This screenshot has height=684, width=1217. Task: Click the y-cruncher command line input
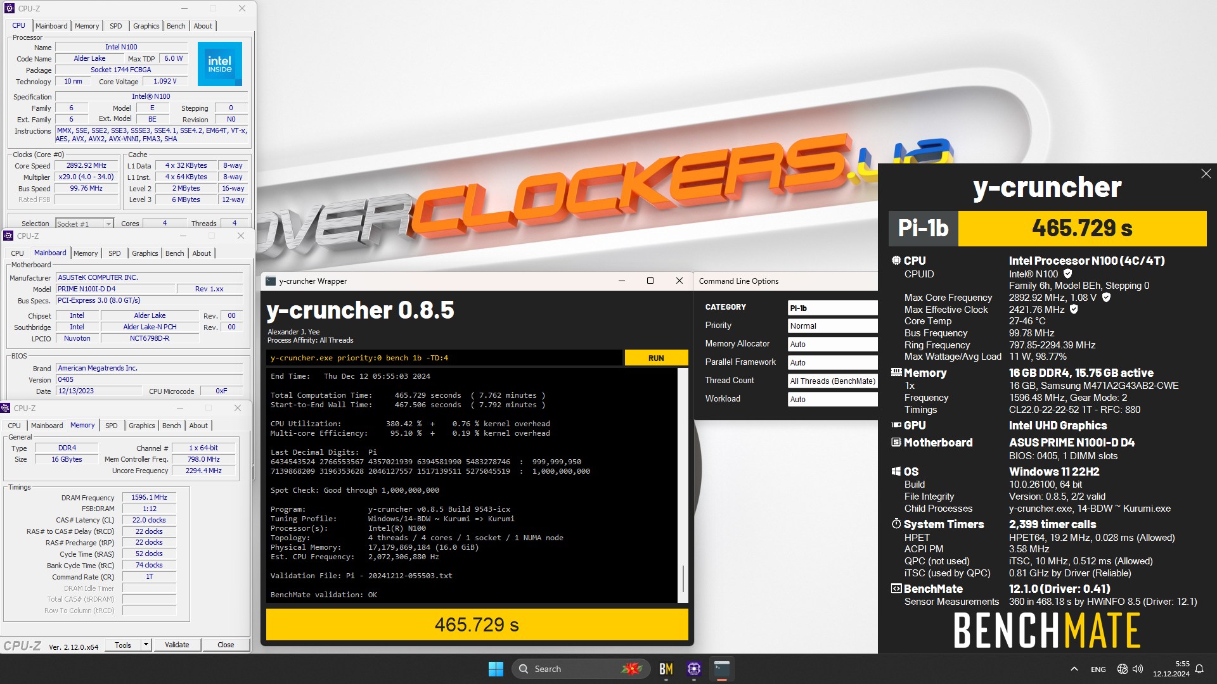click(x=444, y=358)
